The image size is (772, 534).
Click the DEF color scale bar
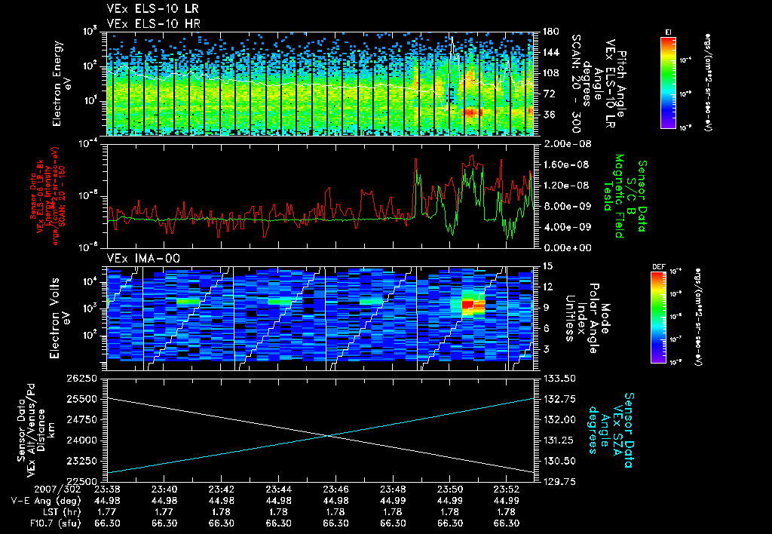pos(659,318)
